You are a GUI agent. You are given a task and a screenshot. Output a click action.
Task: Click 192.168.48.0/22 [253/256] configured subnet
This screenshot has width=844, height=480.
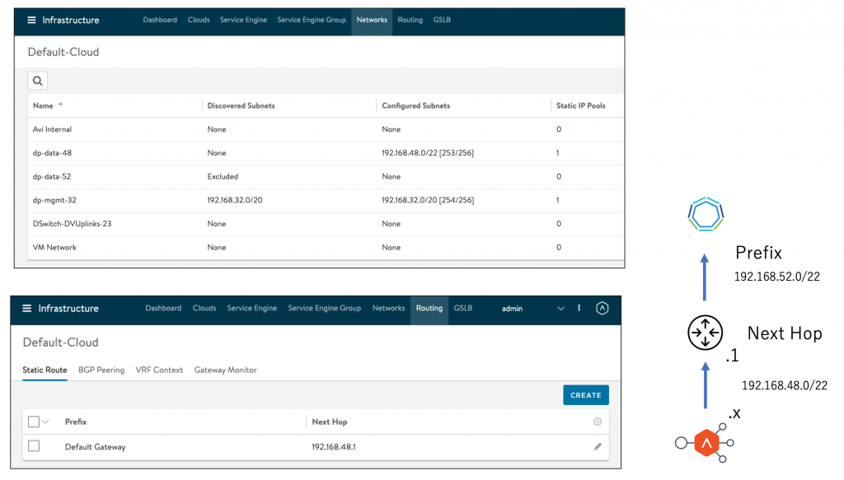[x=428, y=152]
